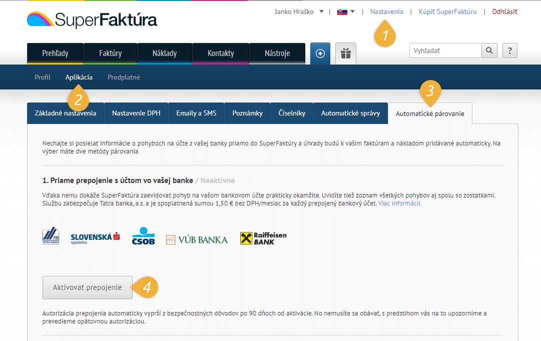Follow the Viac informácií link

click(400, 203)
